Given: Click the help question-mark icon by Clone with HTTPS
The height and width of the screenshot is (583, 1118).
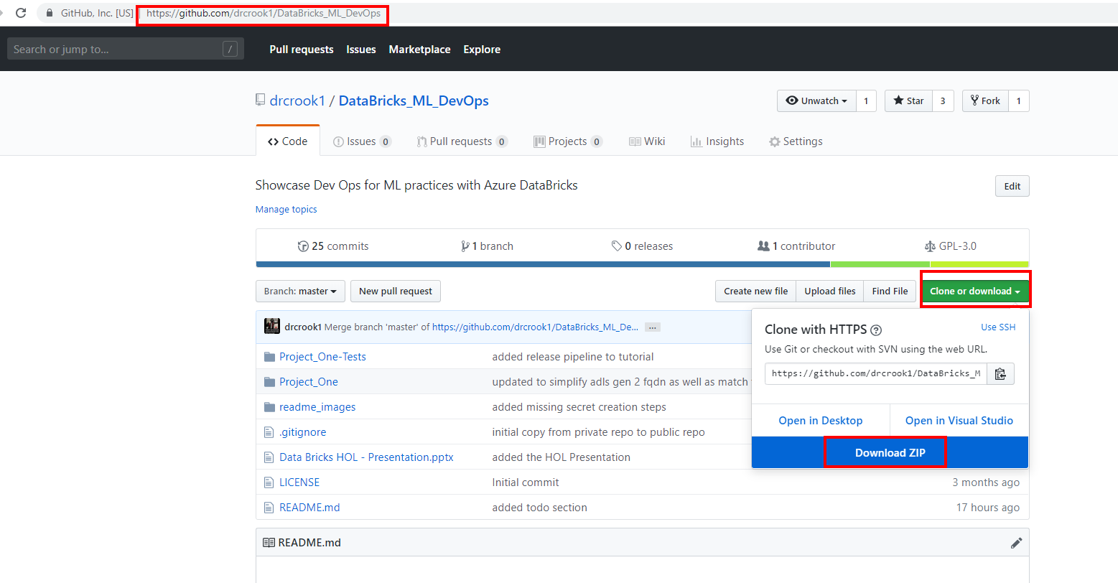Looking at the screenshot, I should click(x=876, y=330).
